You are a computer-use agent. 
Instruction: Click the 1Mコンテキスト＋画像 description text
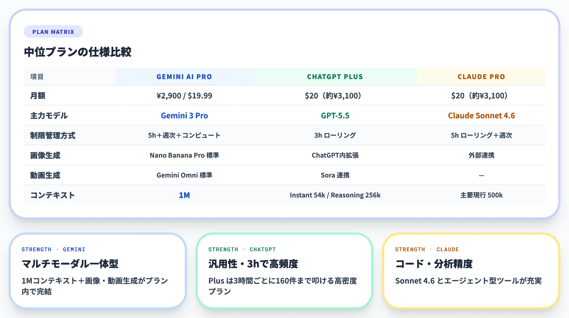pos(95,286)
